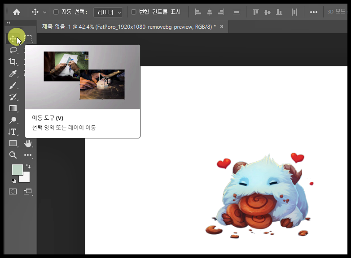Image resolution: width=351 pixels, height=258 pixels.
Task: Align left edges of layers
Action: tap(198, 12)
